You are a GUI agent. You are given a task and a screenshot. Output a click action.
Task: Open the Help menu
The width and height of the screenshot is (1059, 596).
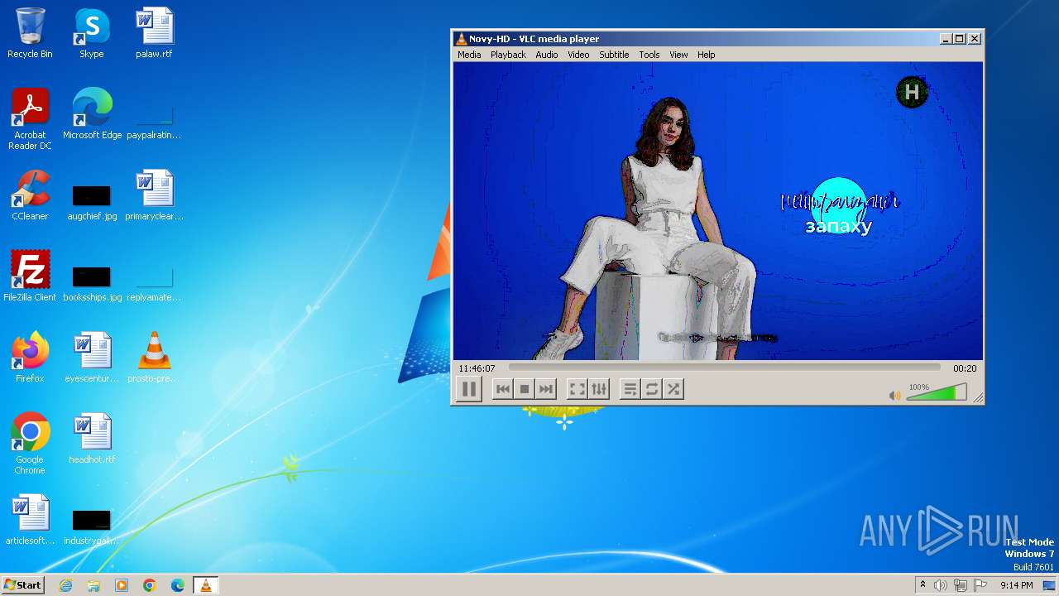coord(707,55)
